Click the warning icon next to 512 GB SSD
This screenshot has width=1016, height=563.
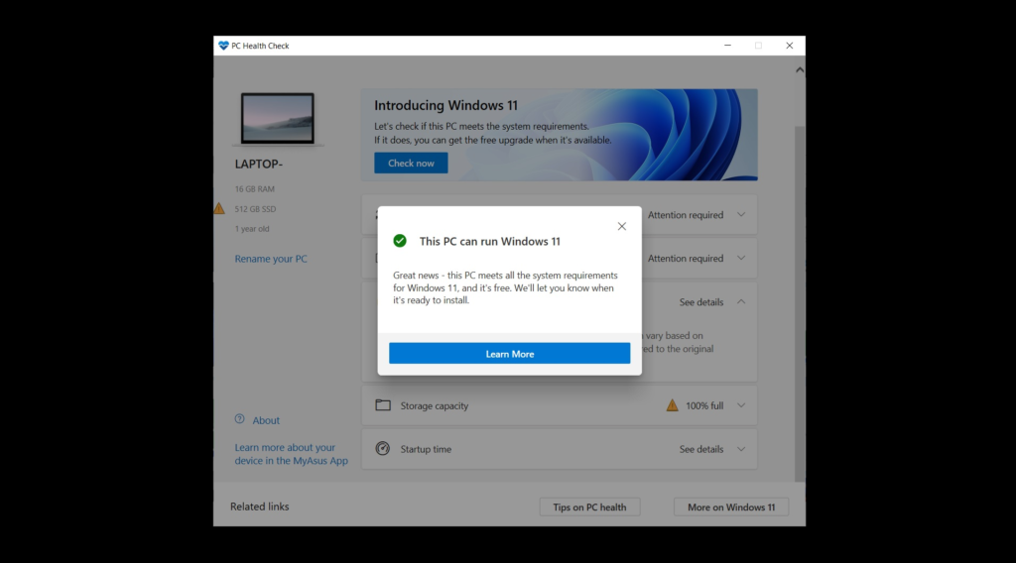[x=219, y=209]
